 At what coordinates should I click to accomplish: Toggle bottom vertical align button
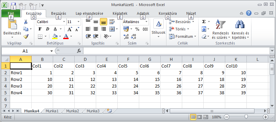(x=104, y=22)
